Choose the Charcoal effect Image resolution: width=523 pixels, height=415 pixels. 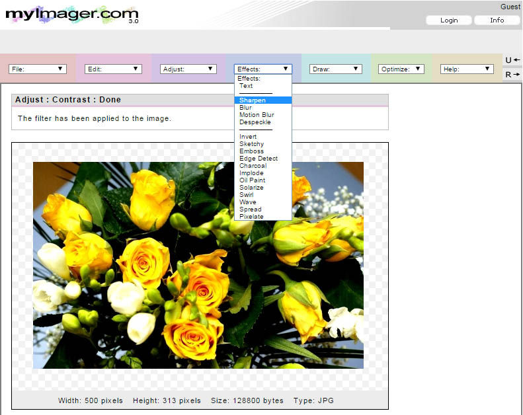tap(263, 166)
